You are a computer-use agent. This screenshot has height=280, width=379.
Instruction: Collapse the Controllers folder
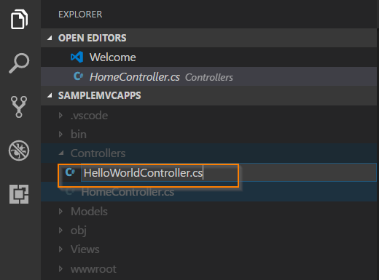click(61, 153)
